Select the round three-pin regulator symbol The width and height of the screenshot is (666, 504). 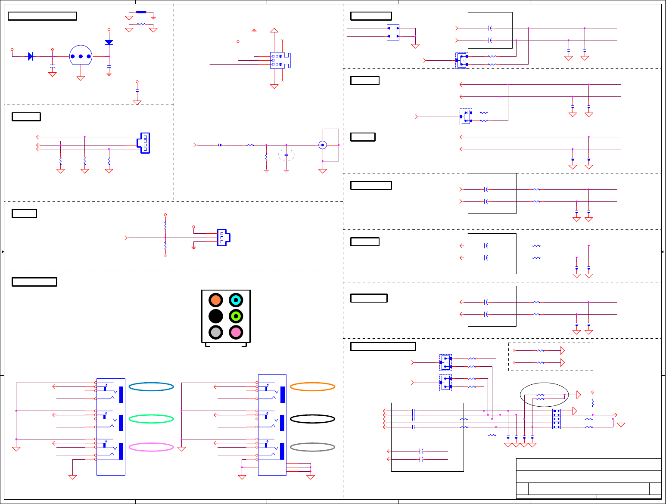81,56
